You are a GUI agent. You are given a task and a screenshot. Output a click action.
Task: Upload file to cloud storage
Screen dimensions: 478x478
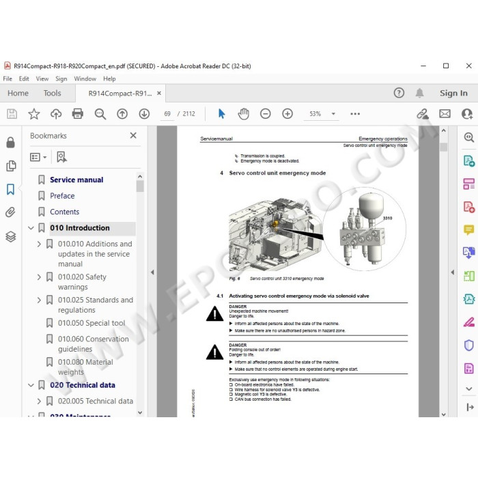click(56, 114)
